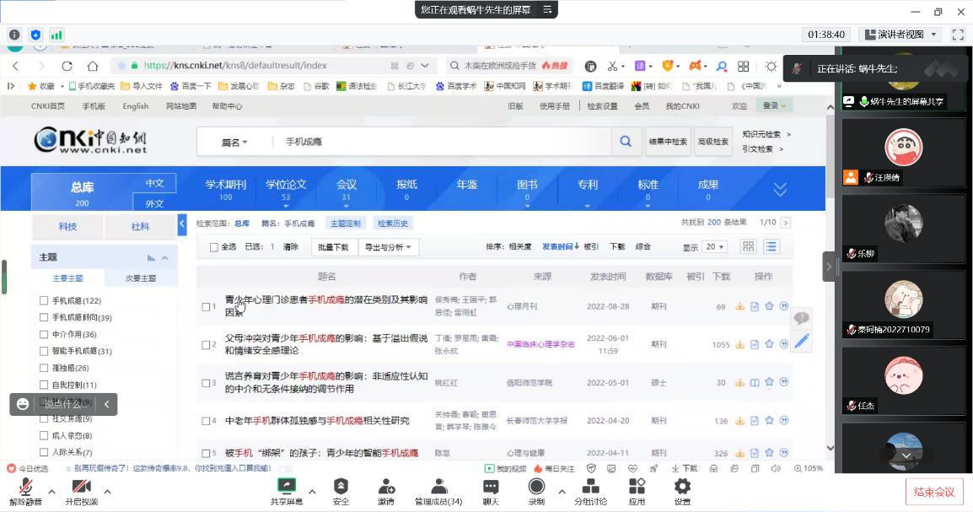Open the results-per-page 20 dropdown

(x=715, y=247)
